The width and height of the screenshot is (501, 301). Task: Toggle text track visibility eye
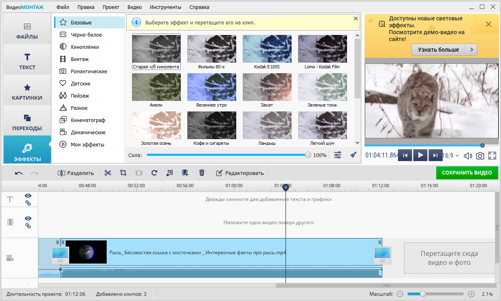(x=28, y=196)
